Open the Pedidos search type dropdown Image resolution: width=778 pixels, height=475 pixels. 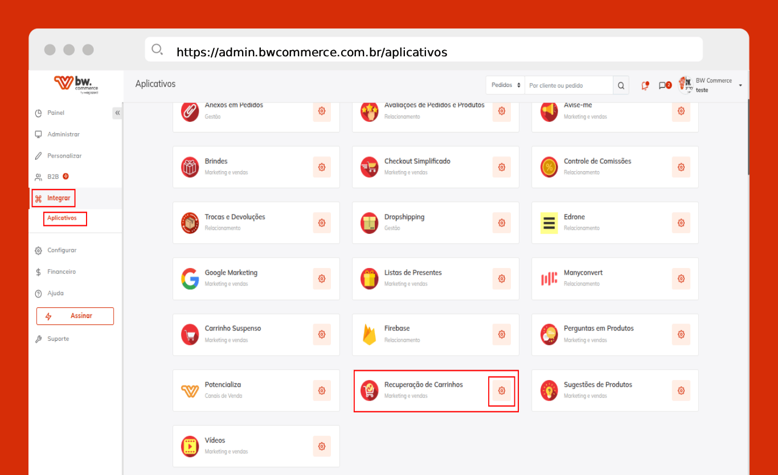505,85
